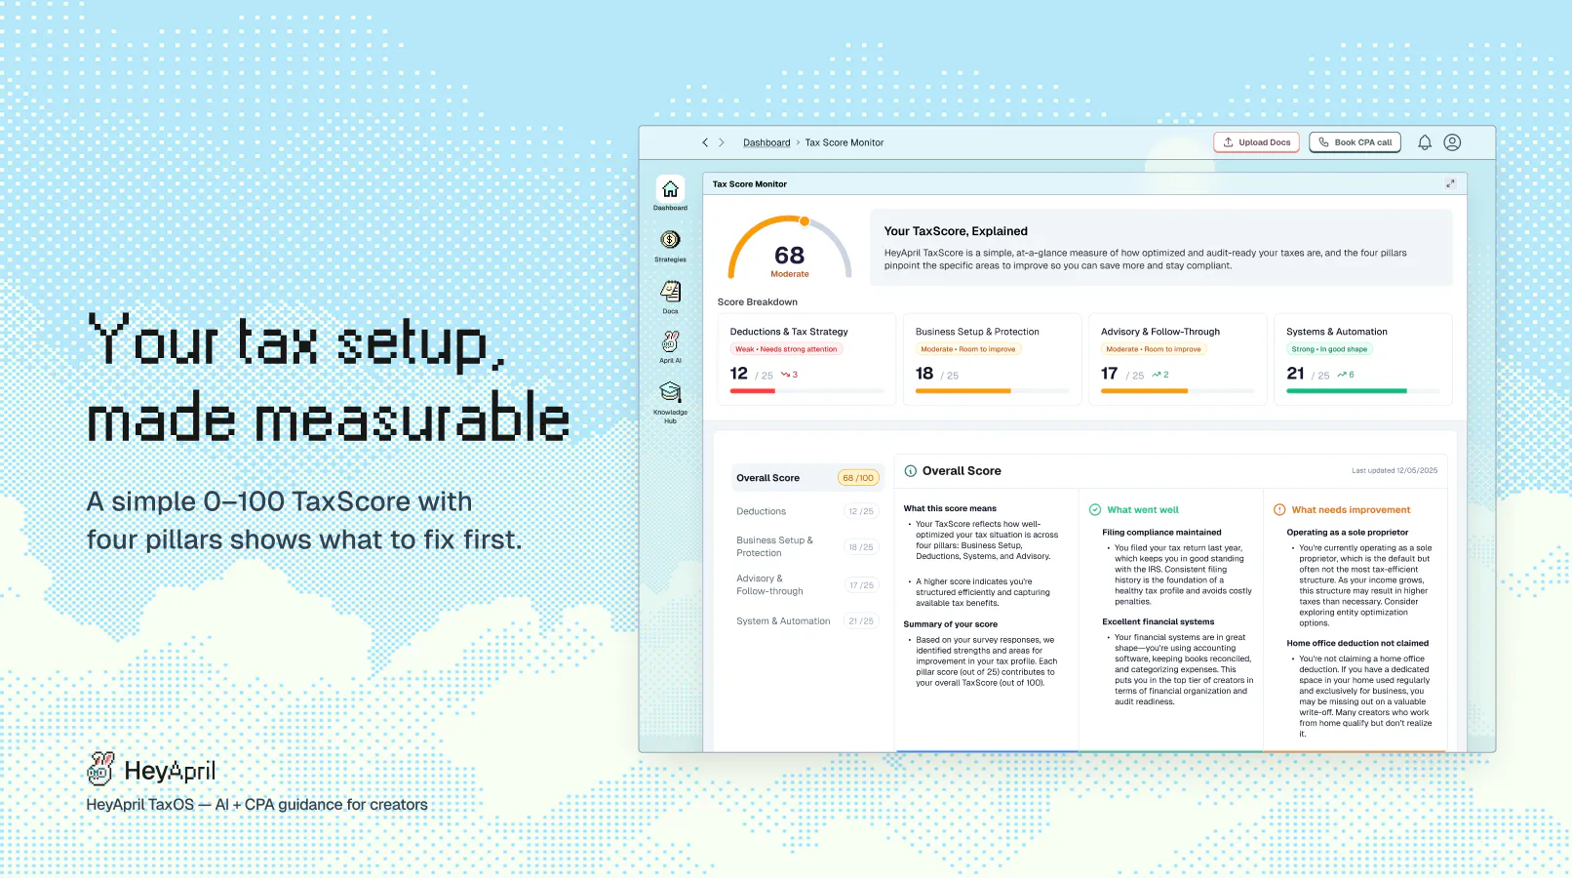The width and height of the screenshot is (1572, 878).
Task: Click Tax Score Monitor breadcrumb text
Action: 845,142
